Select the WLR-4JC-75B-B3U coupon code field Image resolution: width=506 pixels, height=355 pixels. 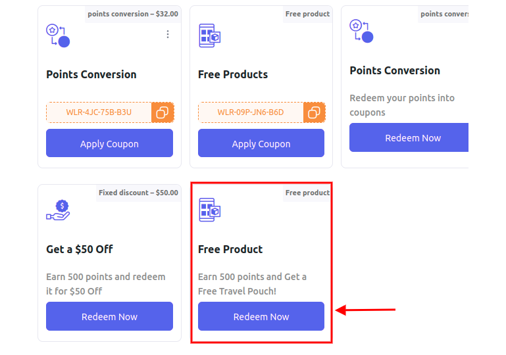99,112
